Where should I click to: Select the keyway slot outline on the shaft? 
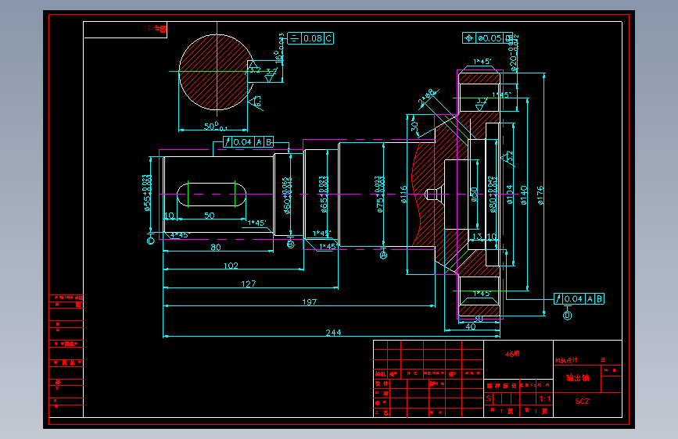(x=211, y=195)
